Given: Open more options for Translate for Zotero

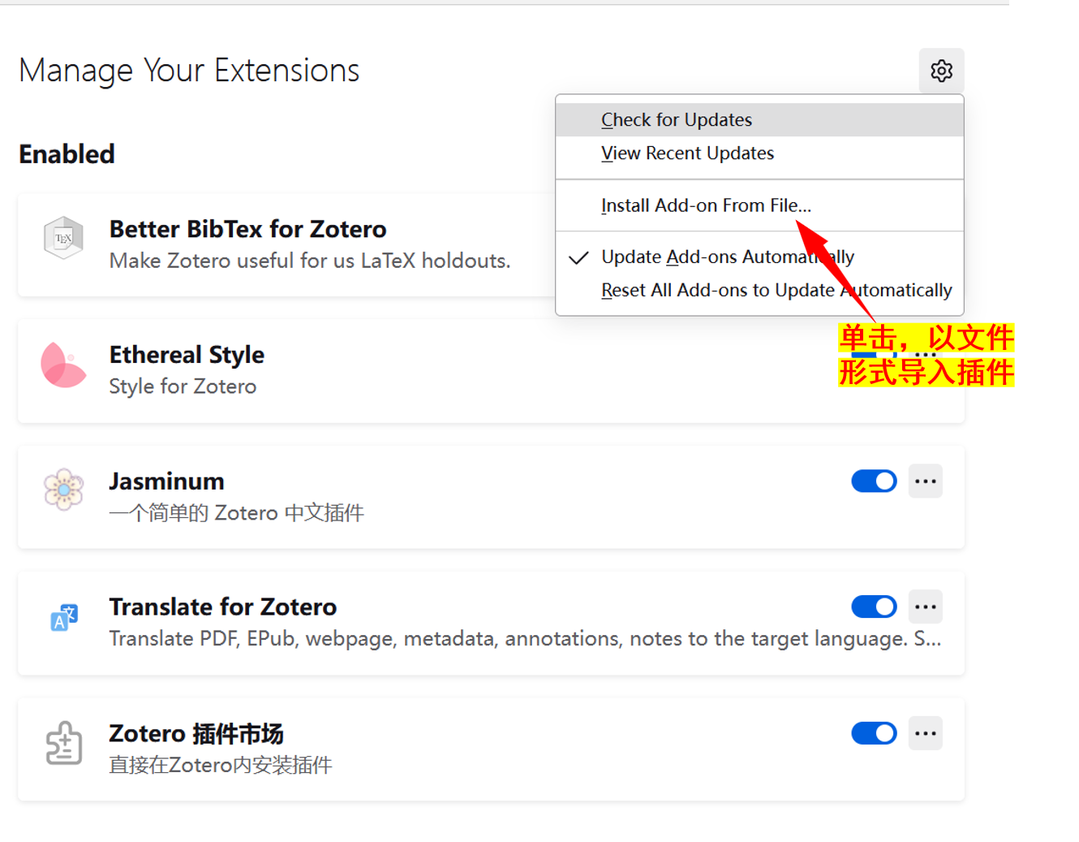Looking at the screenshot, I should point(925,607).
